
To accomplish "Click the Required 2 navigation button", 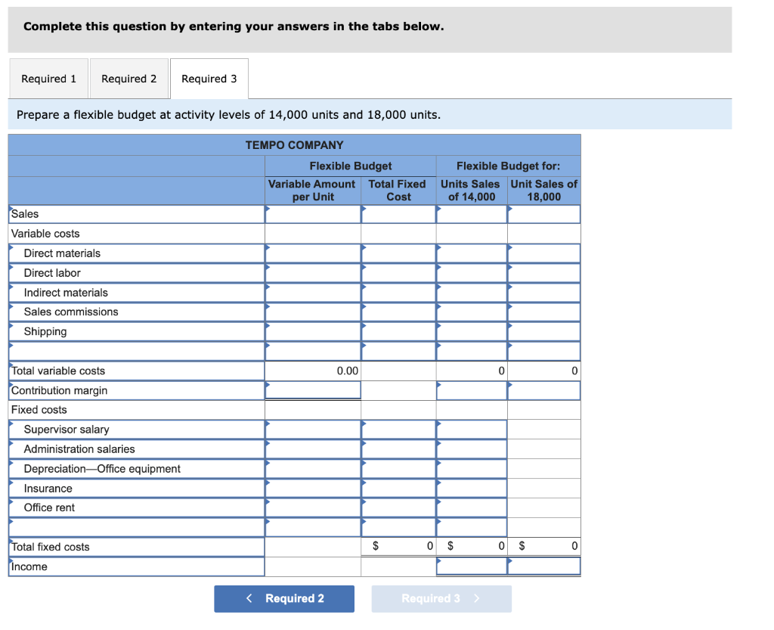I will click(x=283, y=598).
